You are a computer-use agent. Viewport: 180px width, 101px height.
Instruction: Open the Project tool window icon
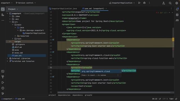(x=3, y=9)
